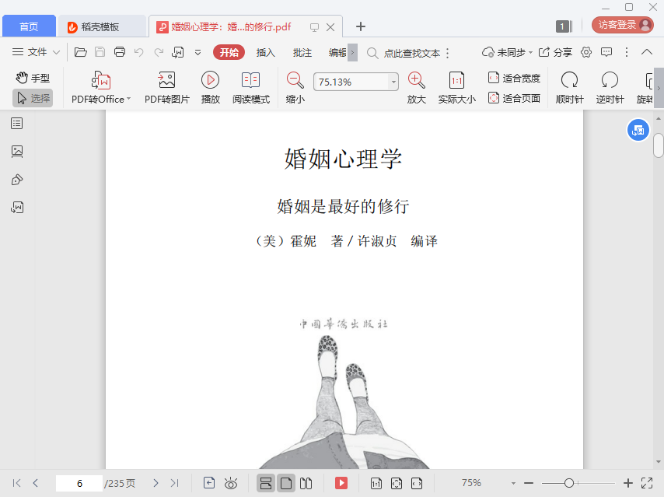This screenshot has height=497, width=664.
Task: Jump to the last page
Action: click(174, 483)
